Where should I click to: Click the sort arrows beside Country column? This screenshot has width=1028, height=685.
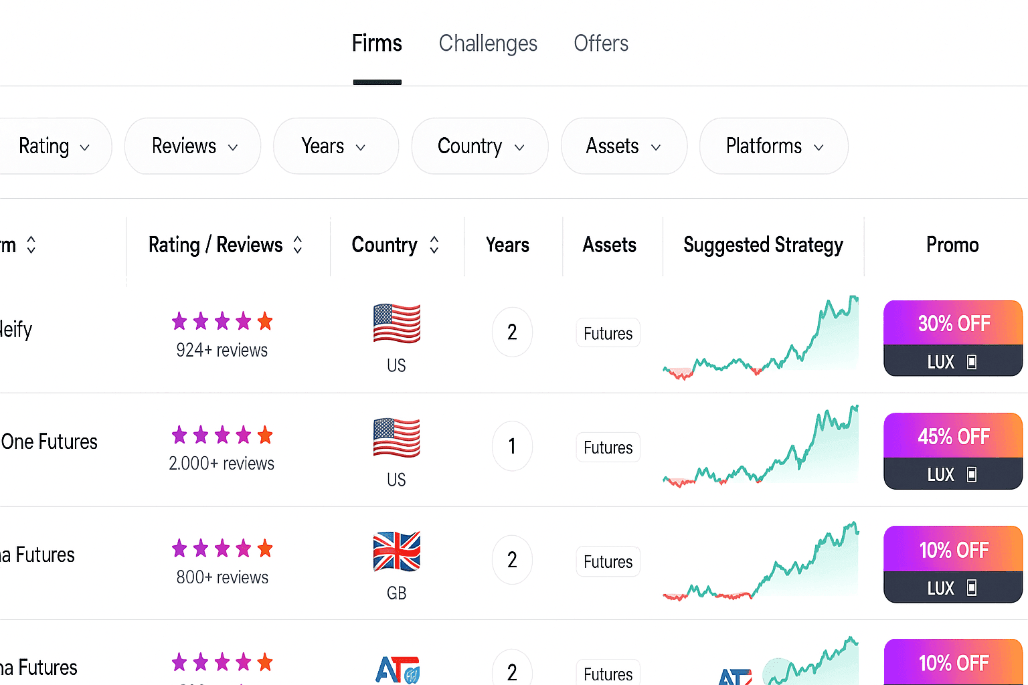click(x=434, y=245)
